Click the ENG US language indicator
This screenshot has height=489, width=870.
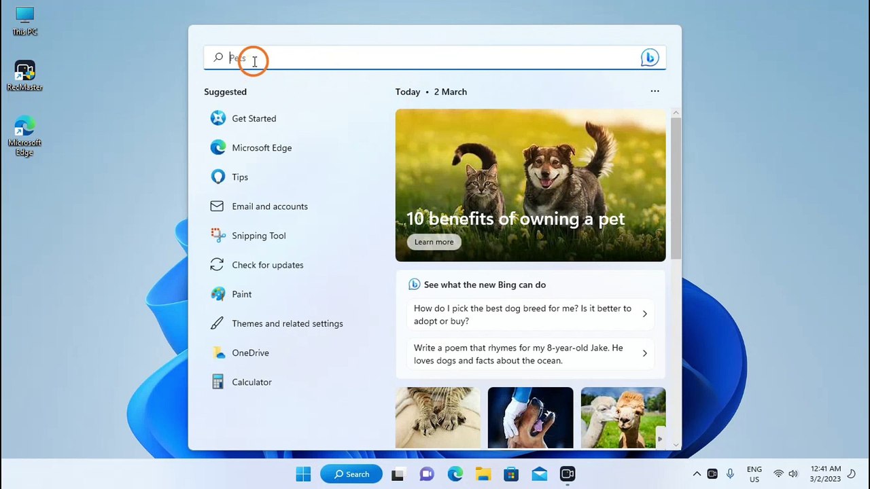point(754,474)
